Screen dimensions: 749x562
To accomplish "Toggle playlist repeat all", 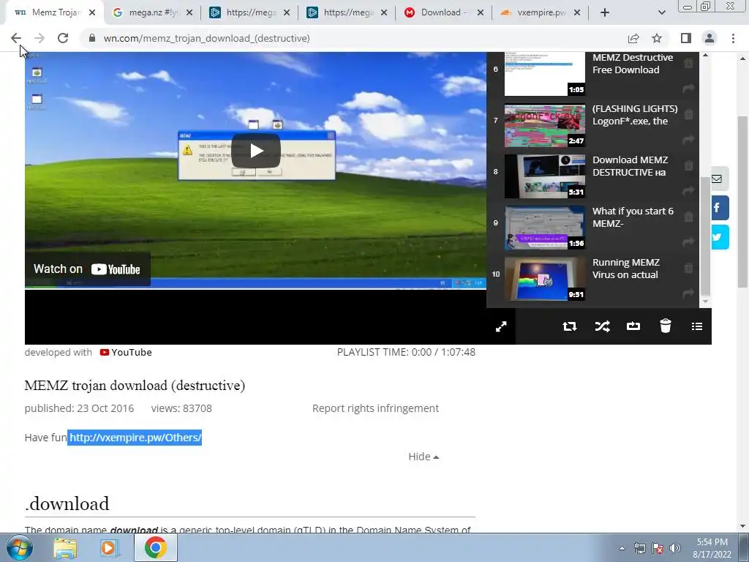I will [x=569, y=326].
